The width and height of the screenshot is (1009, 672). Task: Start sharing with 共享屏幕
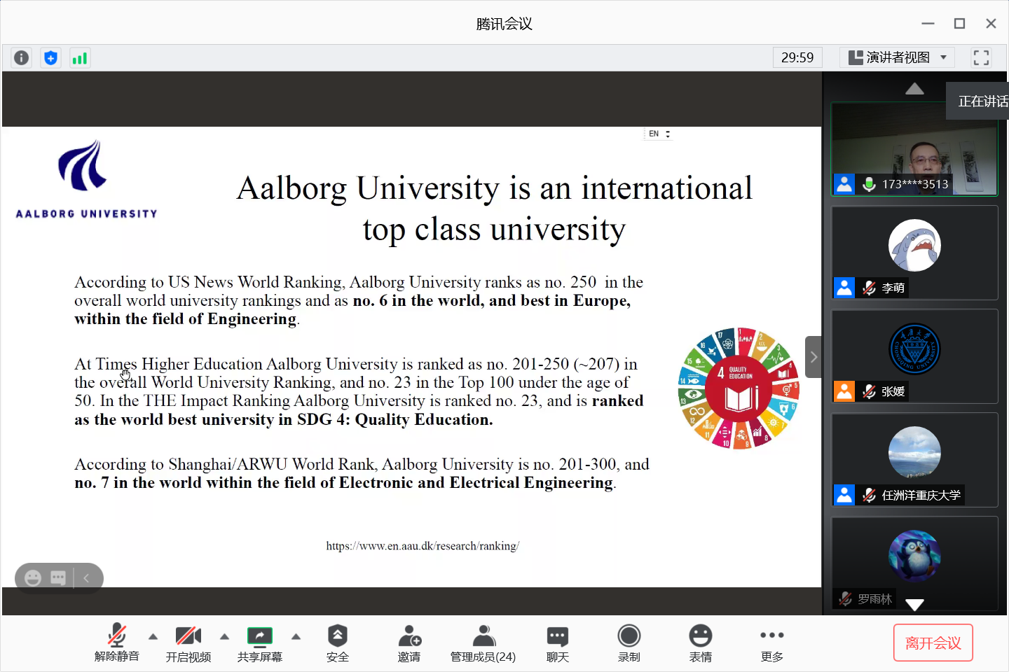[259, 643]
